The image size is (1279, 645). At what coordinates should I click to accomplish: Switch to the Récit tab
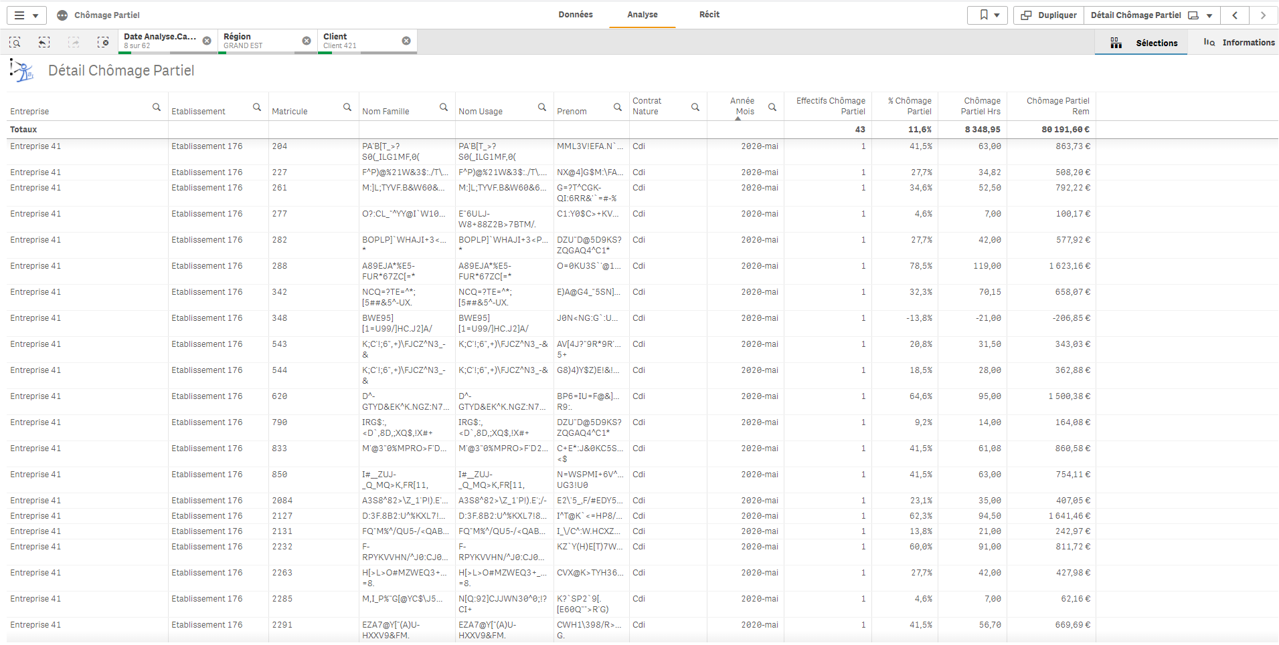click(x=709, y=15)
